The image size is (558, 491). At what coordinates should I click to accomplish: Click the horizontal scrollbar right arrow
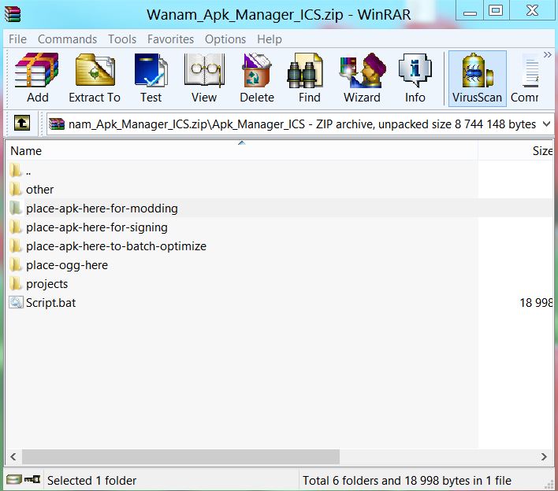coord(544,456)
